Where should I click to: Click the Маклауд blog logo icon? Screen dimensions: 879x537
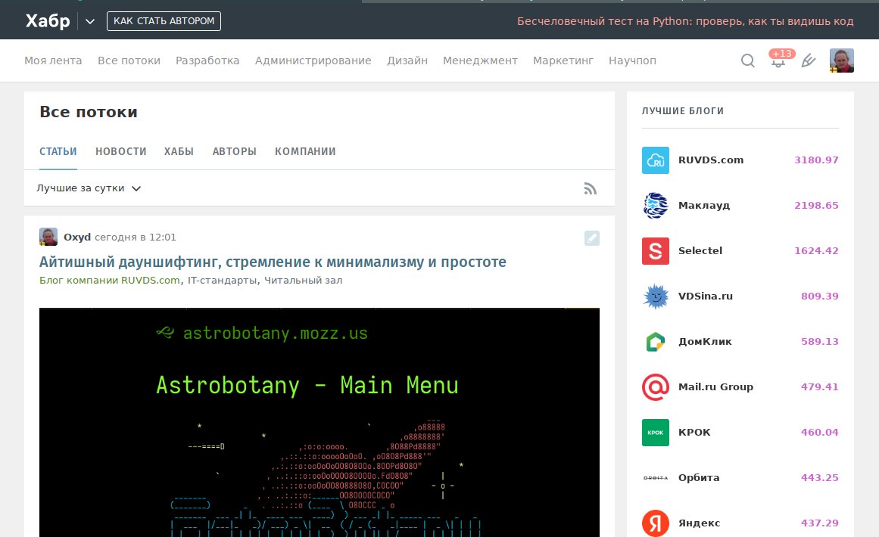click(x=656, y=206)
